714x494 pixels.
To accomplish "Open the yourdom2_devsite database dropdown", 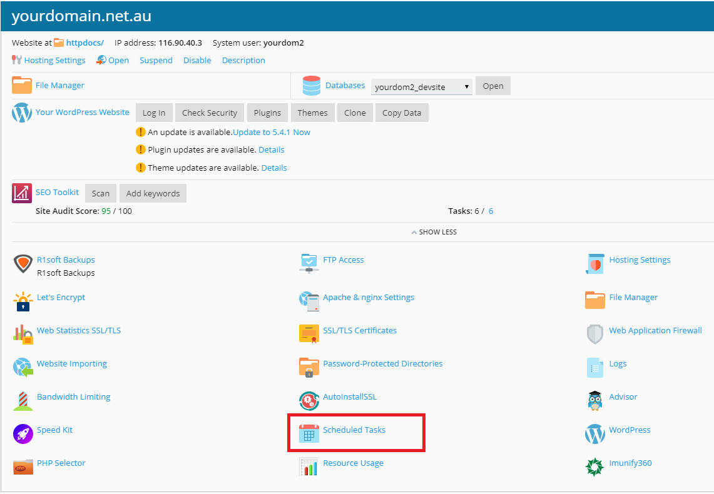I will [421, 87].
